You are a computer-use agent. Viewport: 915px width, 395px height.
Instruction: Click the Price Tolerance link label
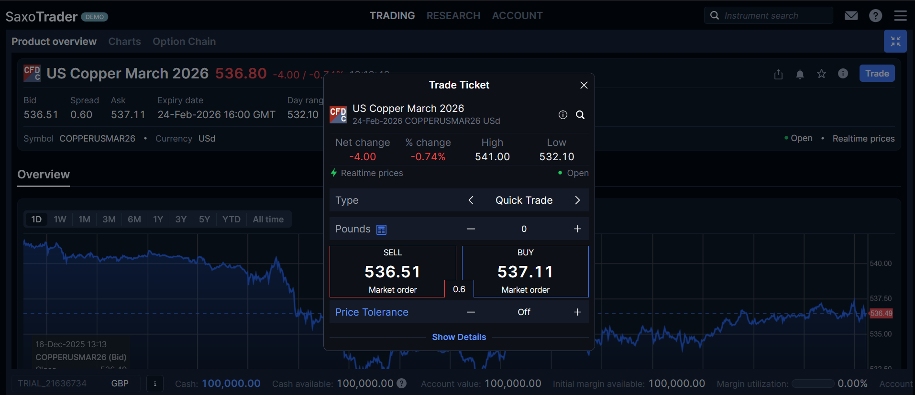coord(372,312)
